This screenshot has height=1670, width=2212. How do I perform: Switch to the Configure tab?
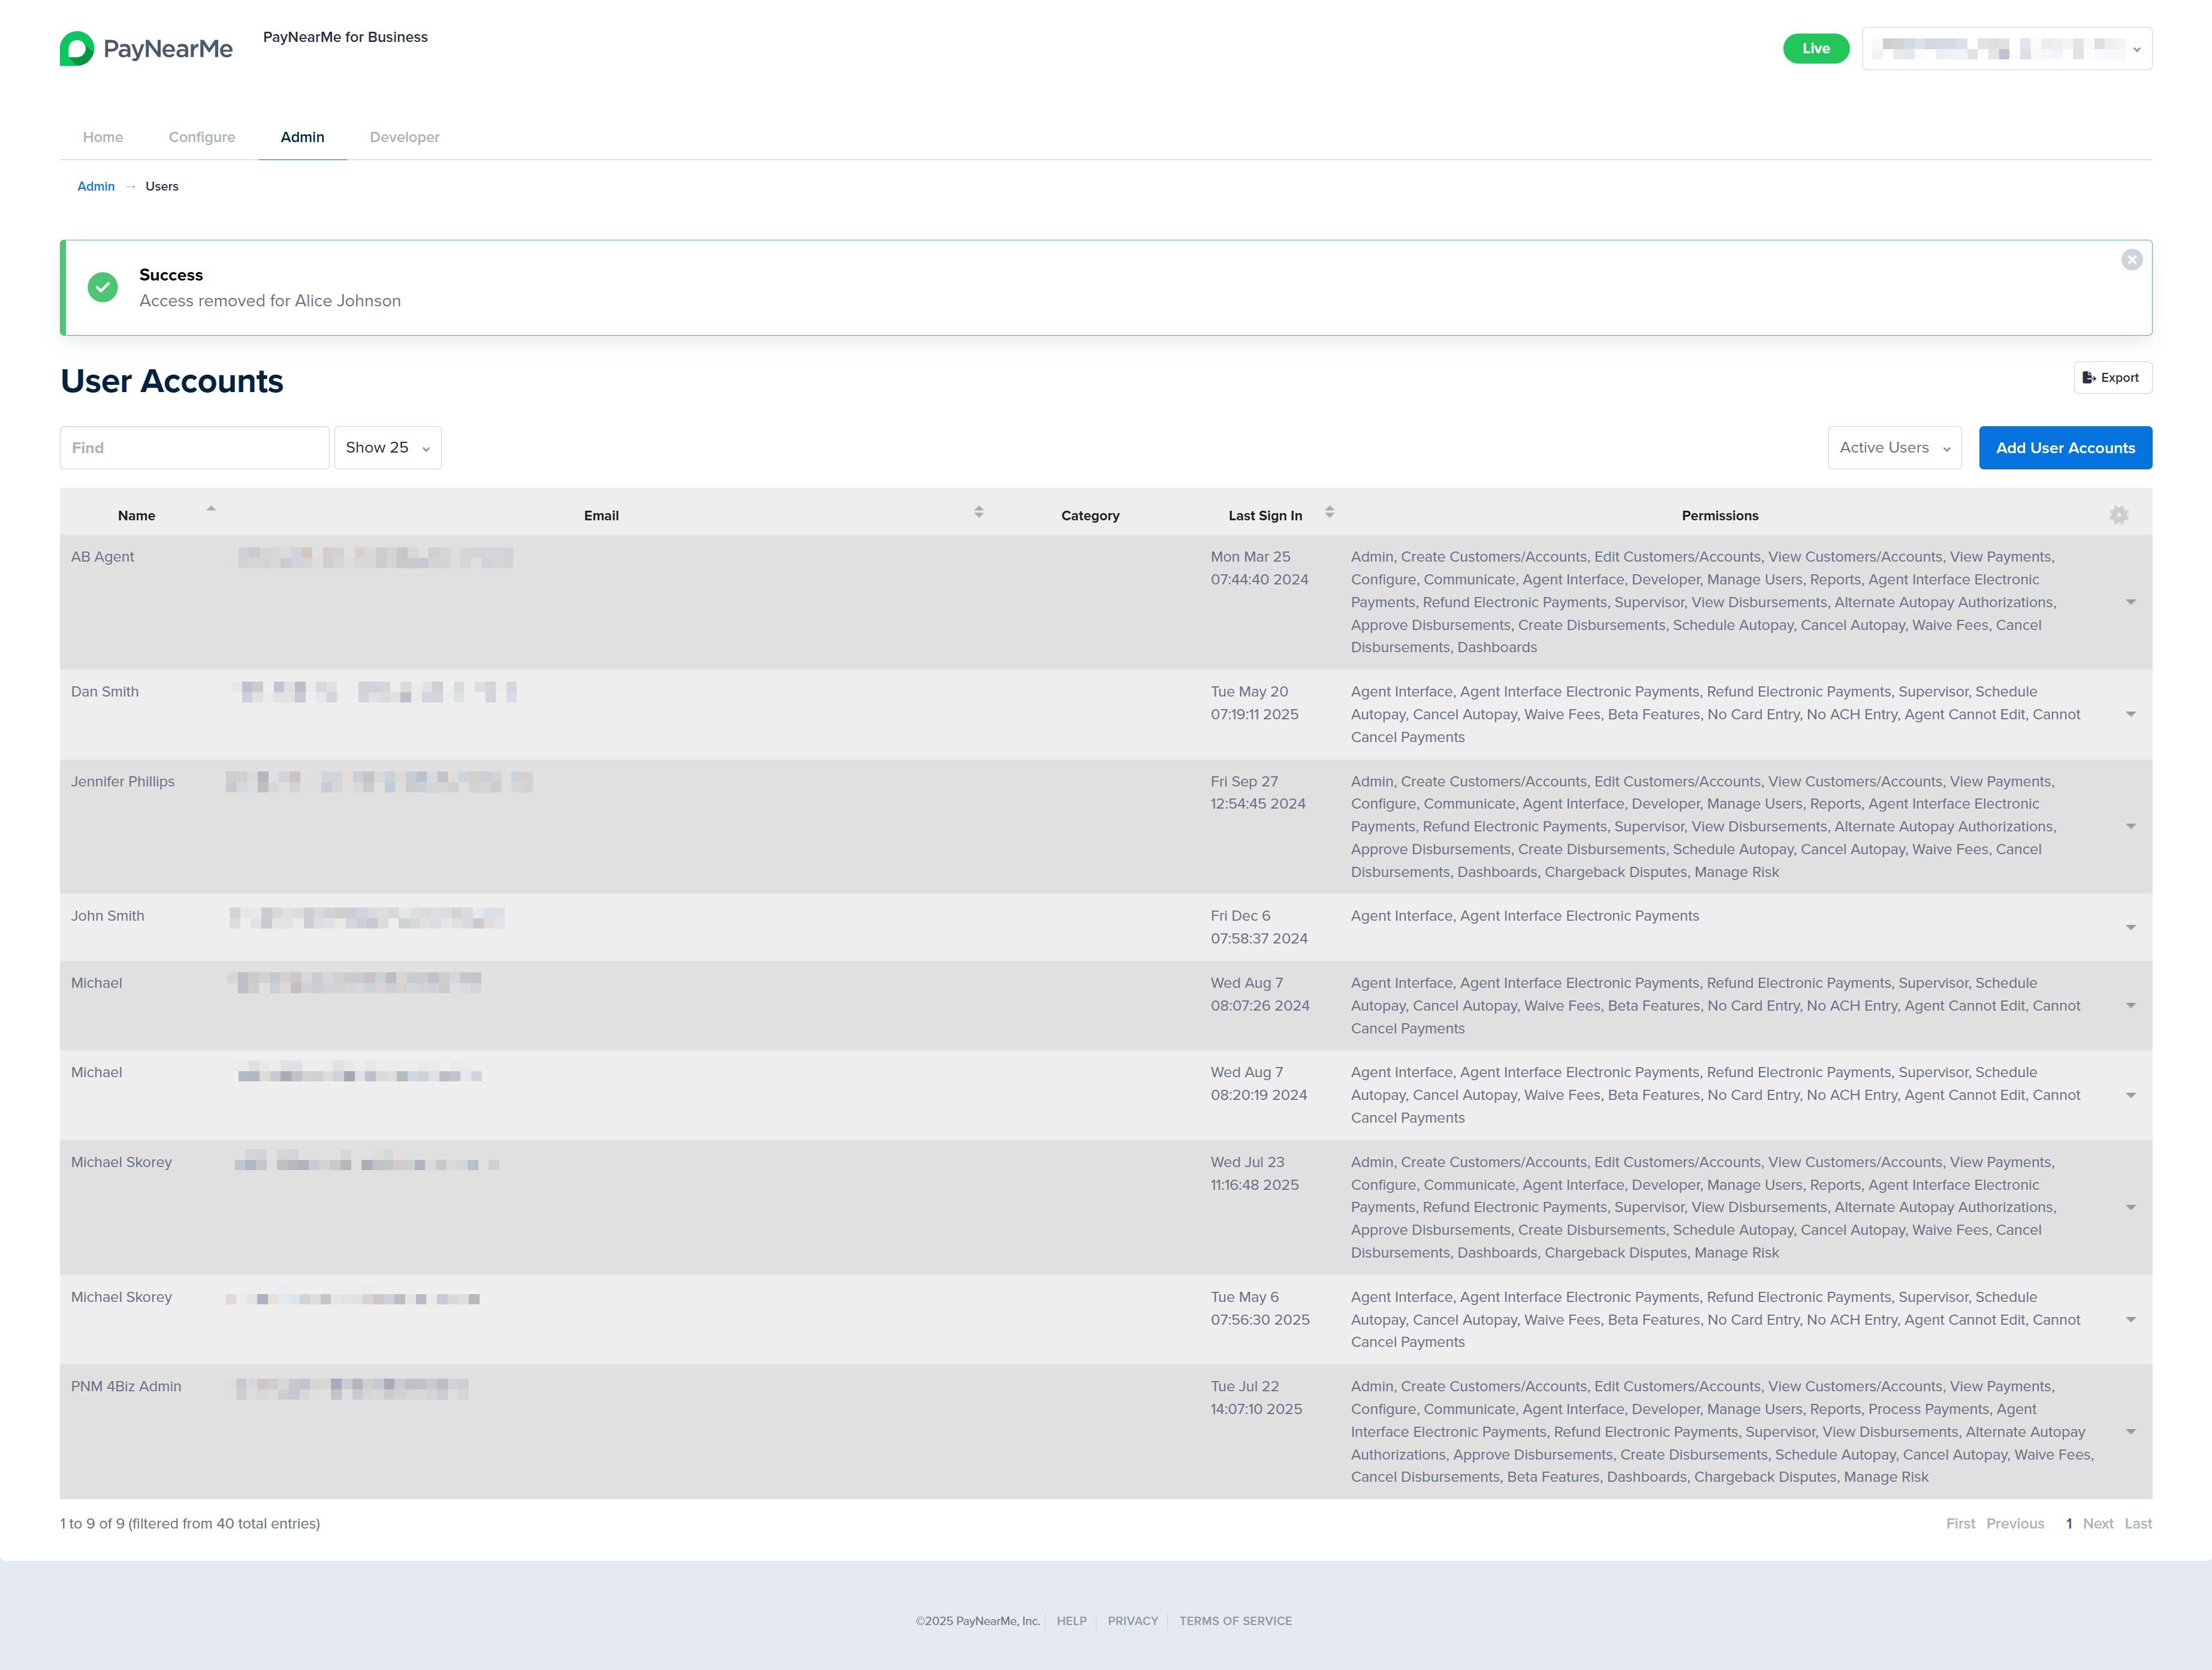click(202, 137)
